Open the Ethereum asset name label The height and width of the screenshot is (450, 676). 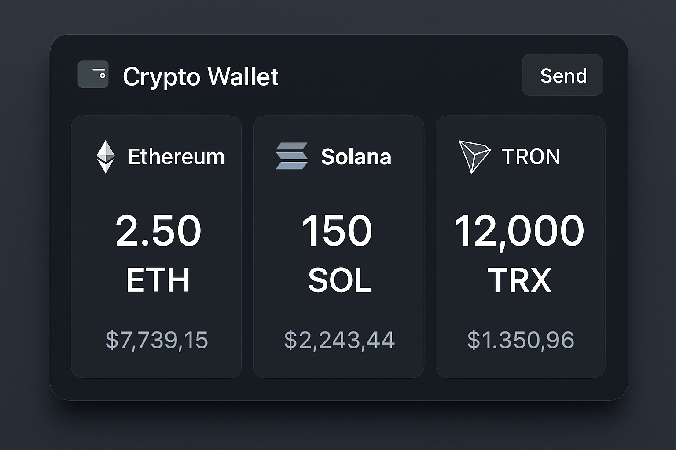click(176, 156)
